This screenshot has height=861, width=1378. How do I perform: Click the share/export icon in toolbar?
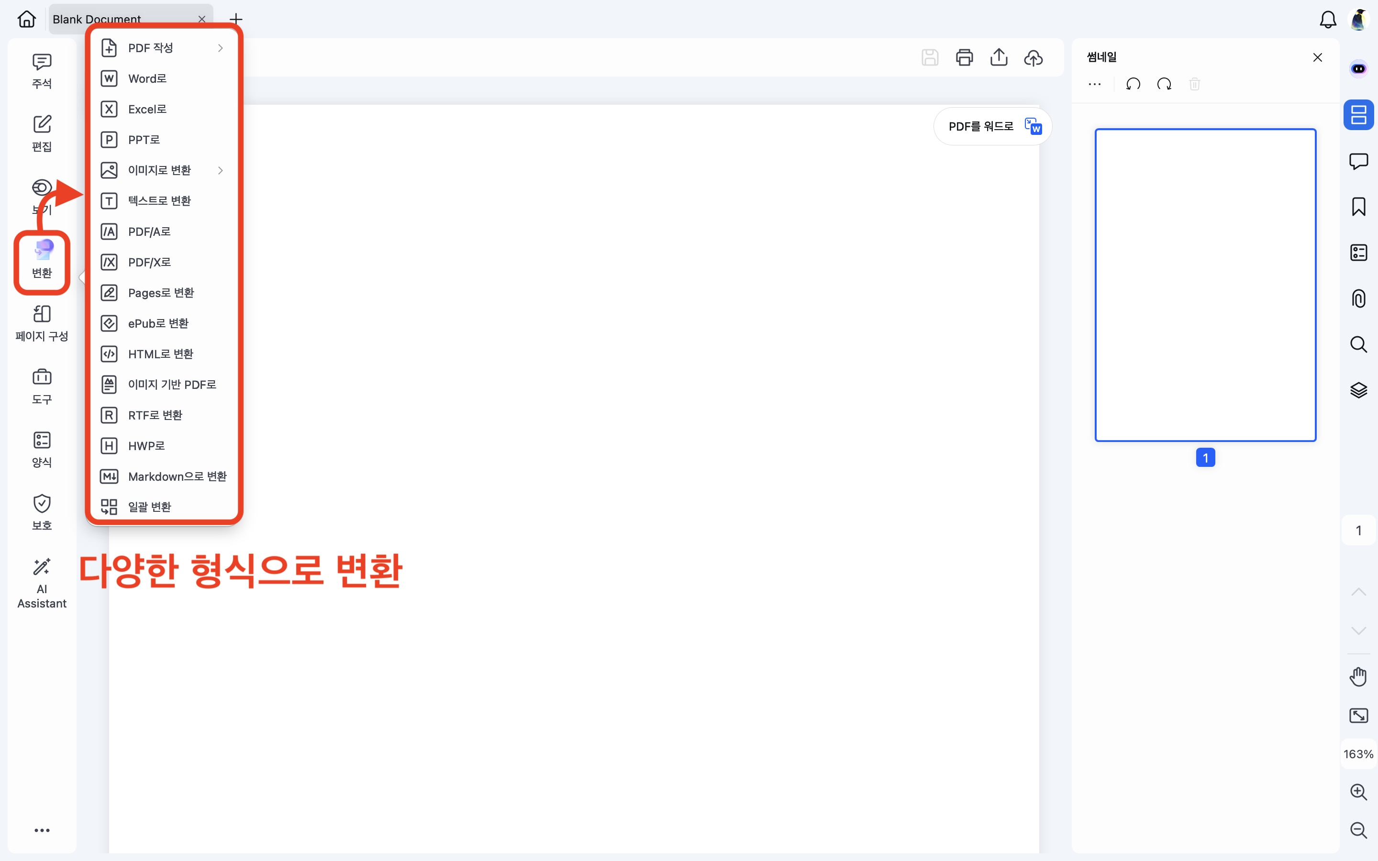pyautogui.click(x=999, y=57)
